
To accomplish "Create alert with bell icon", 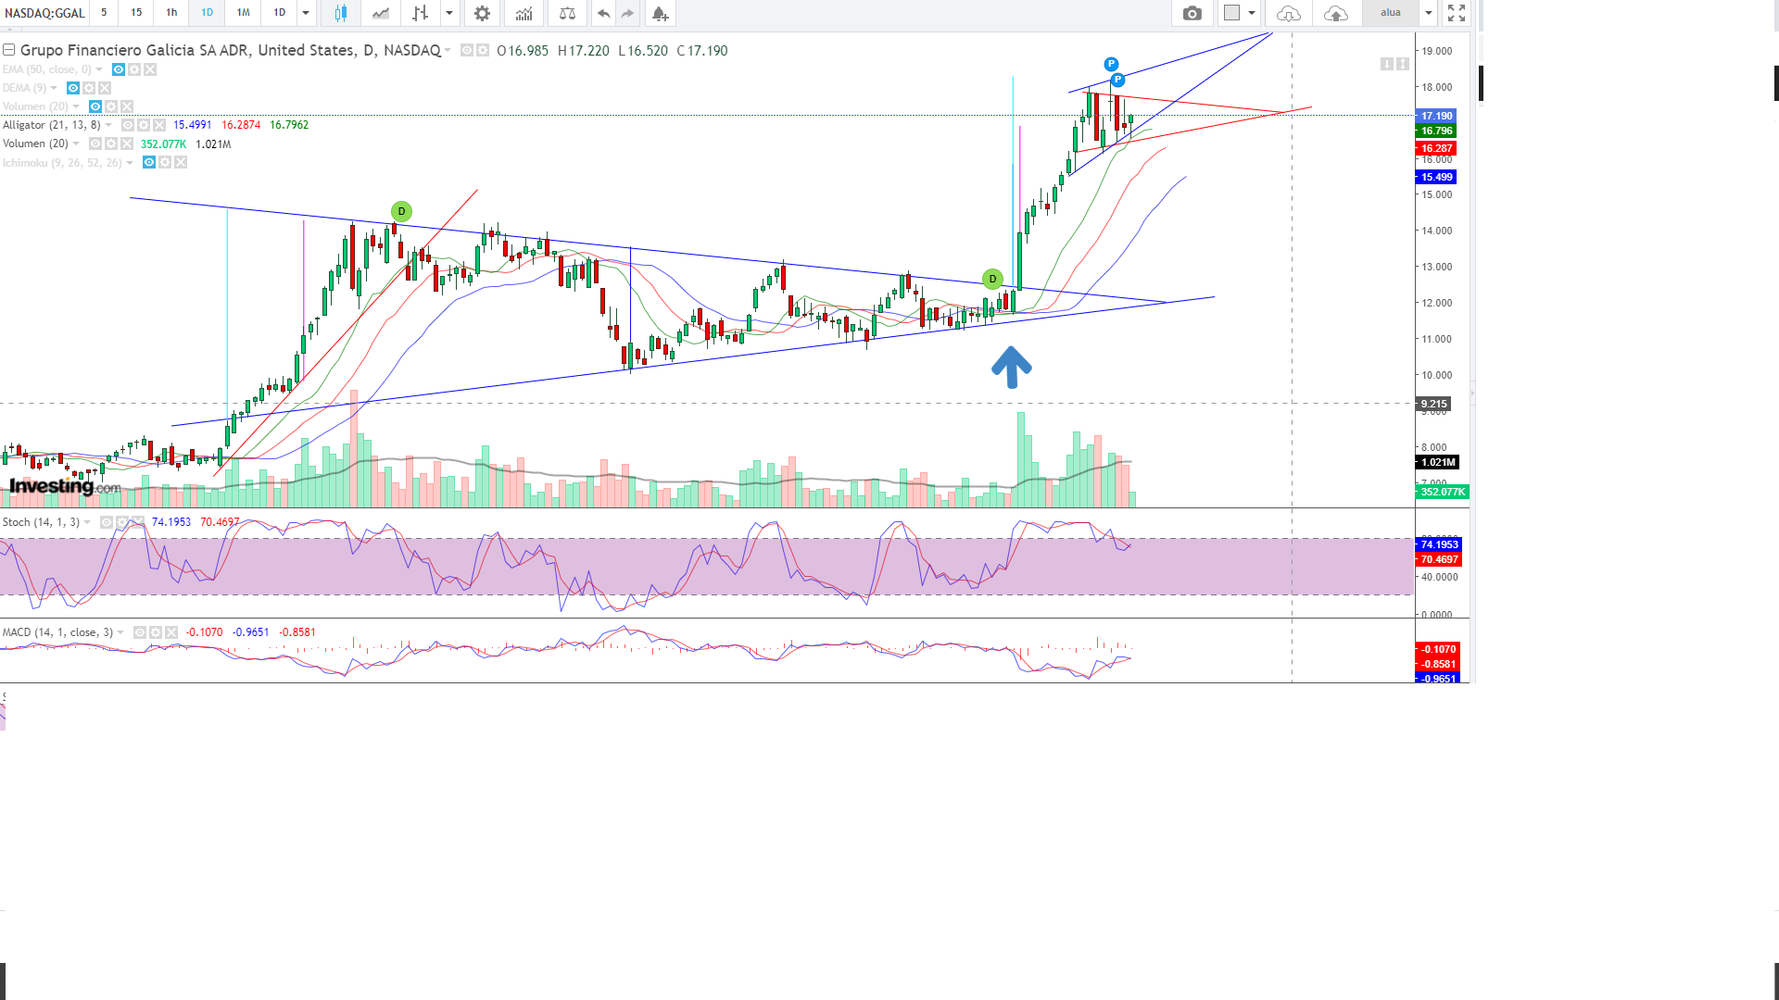I will [660, 13].
